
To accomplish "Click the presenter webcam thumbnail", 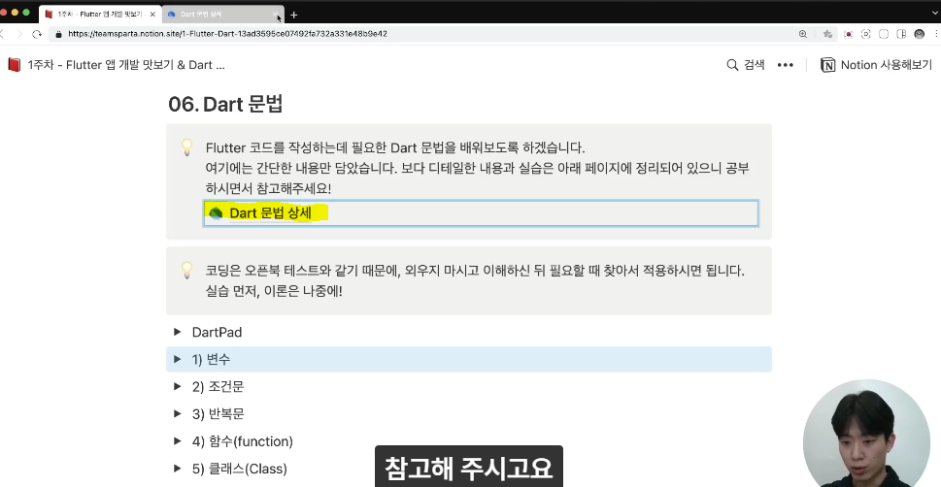I will pyautogui.click(x=866, y=431).
